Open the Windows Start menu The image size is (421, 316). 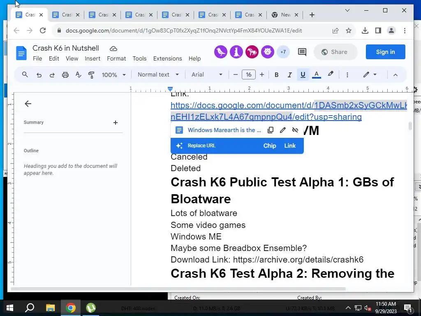(x=10, y=308)
